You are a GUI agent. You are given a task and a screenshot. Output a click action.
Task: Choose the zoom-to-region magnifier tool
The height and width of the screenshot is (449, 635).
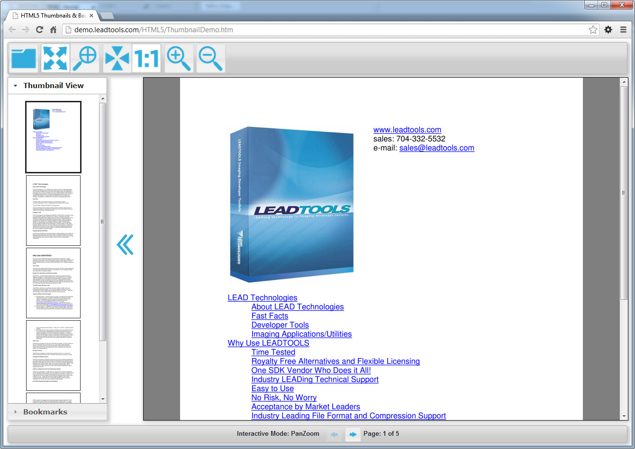(85, 58)
